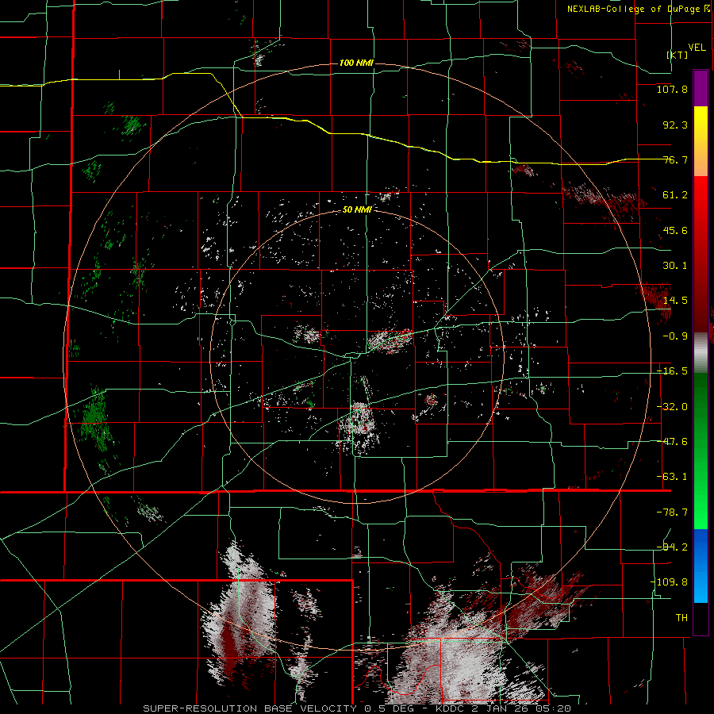Viewport: 714px width, 714px height.
Task: Pick the yellow segment of velocity color bar
Action: pyautogui.click(x=701, y=141)
